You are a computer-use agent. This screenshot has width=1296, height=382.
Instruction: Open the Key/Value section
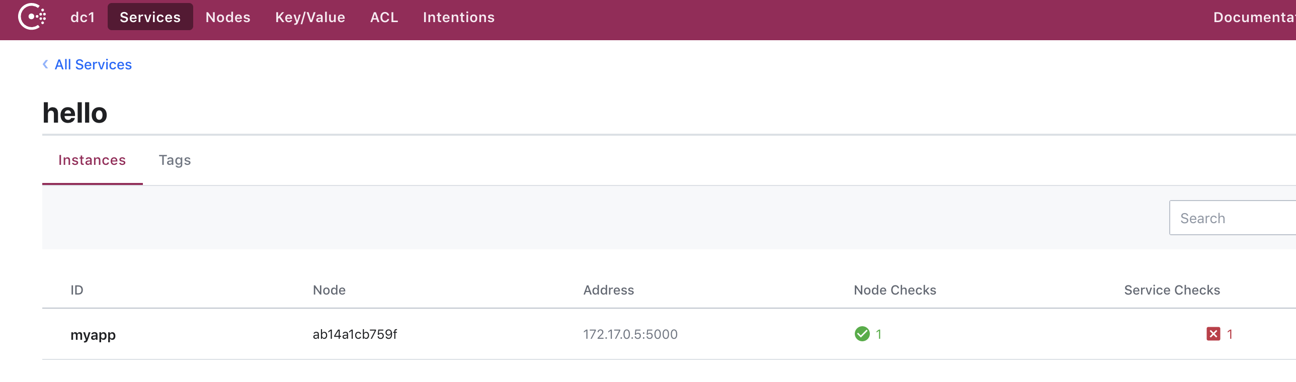coord(310,17)
